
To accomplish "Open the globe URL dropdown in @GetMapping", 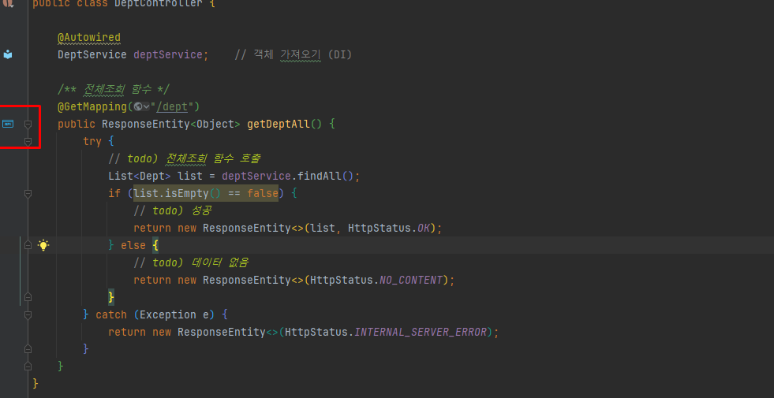I will [x=142, y=106].
